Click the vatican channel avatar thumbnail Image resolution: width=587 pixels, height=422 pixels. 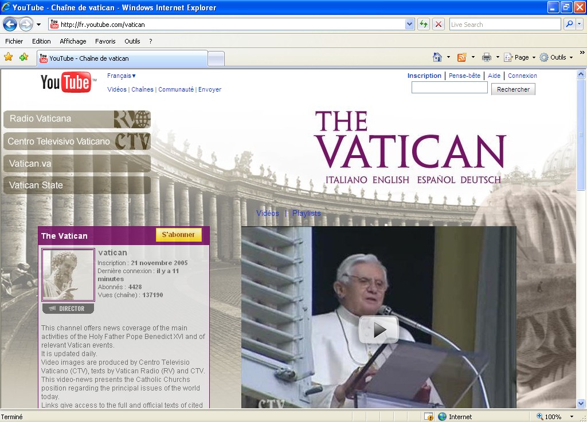click(68, 275)
